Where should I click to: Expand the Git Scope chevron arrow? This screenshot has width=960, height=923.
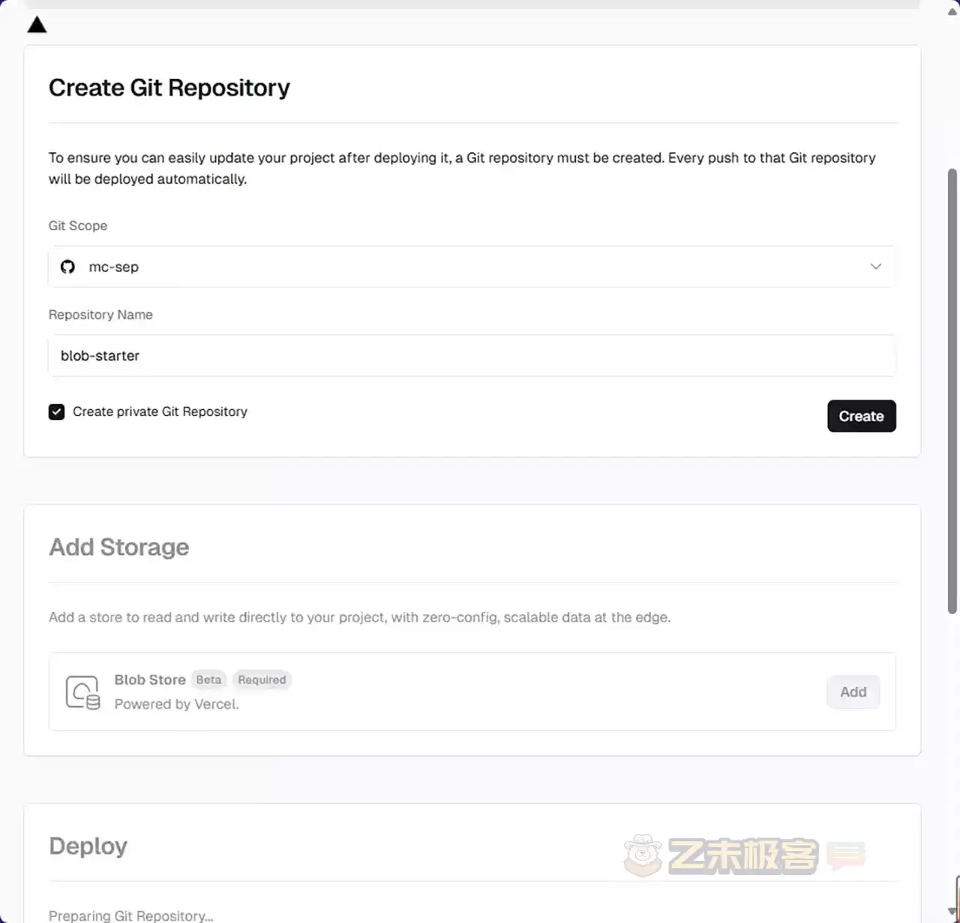(x=875, y=267)
